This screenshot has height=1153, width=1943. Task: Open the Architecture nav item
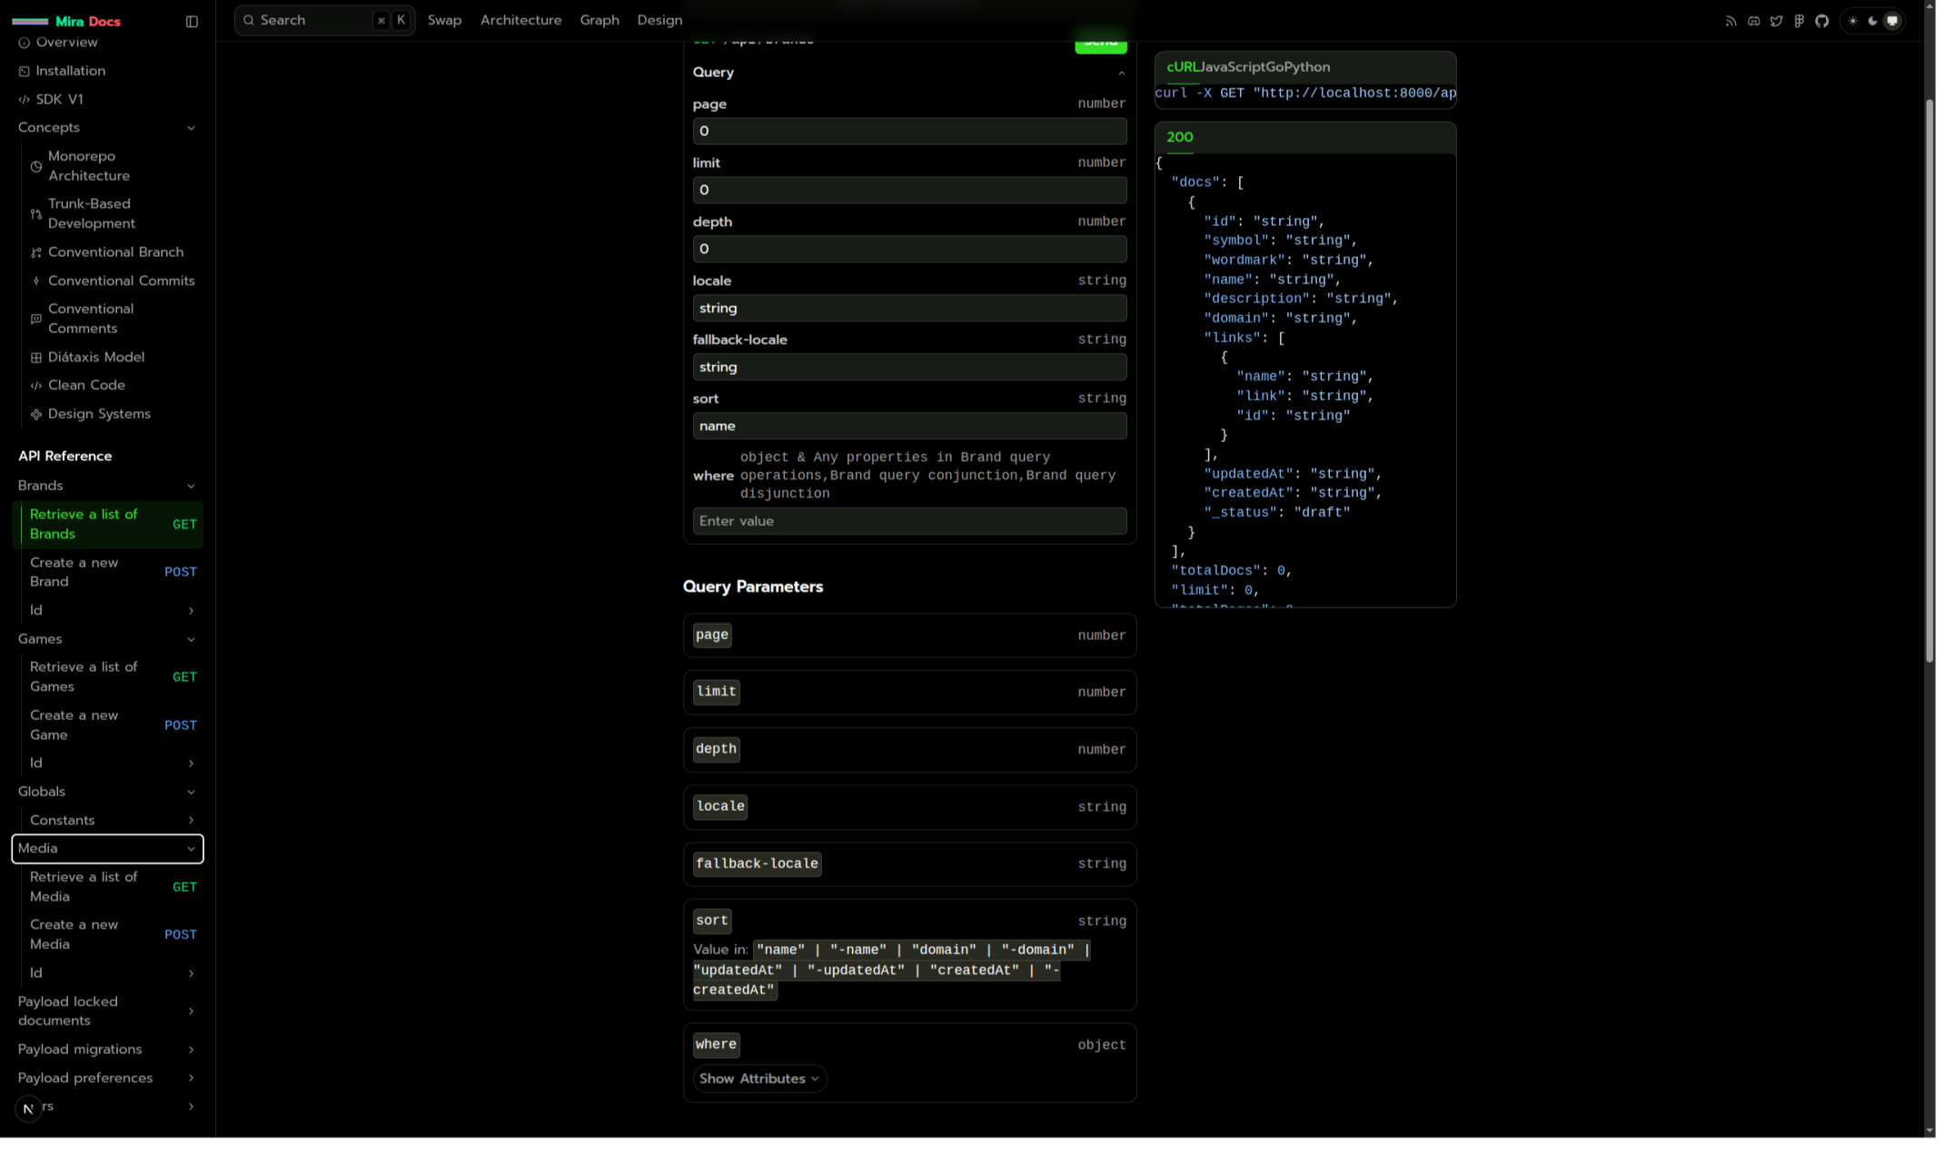pyautogui.click(x=520, y=20)
